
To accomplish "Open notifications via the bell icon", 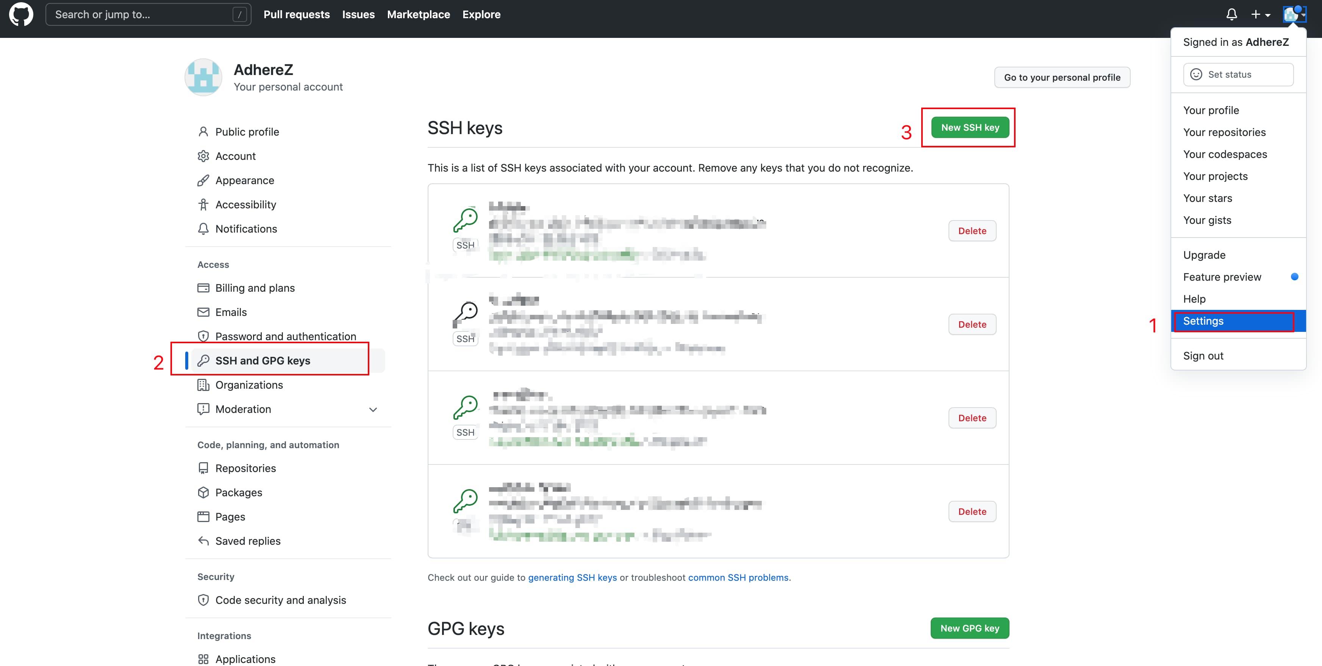I will pyautogui.click(x=1232, y=14).
